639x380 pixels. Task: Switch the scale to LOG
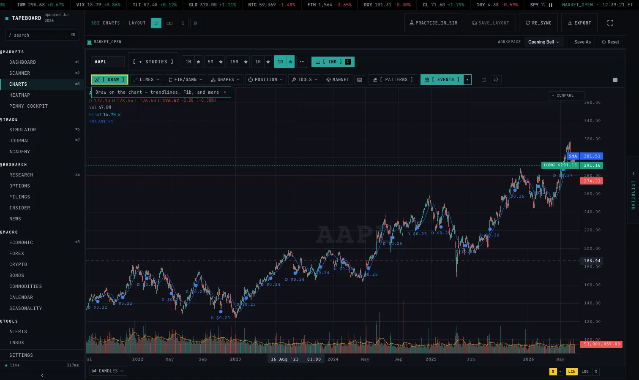pos(585,372)
